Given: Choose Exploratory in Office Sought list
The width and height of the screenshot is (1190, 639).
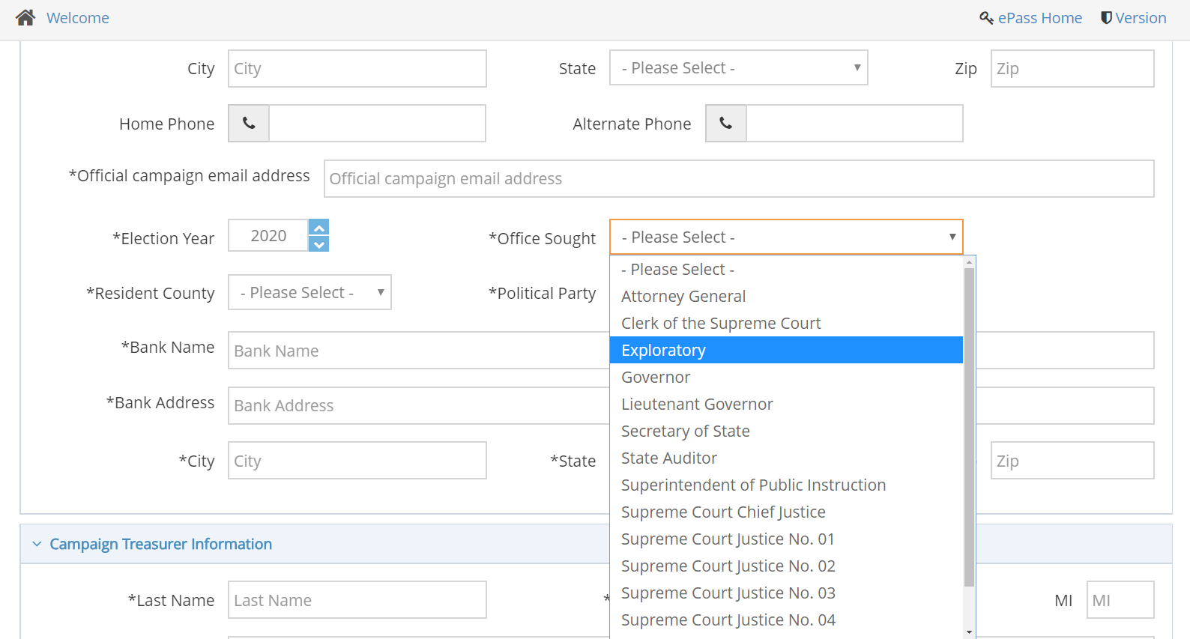Looking at the screenshot, I should (663, 351).
